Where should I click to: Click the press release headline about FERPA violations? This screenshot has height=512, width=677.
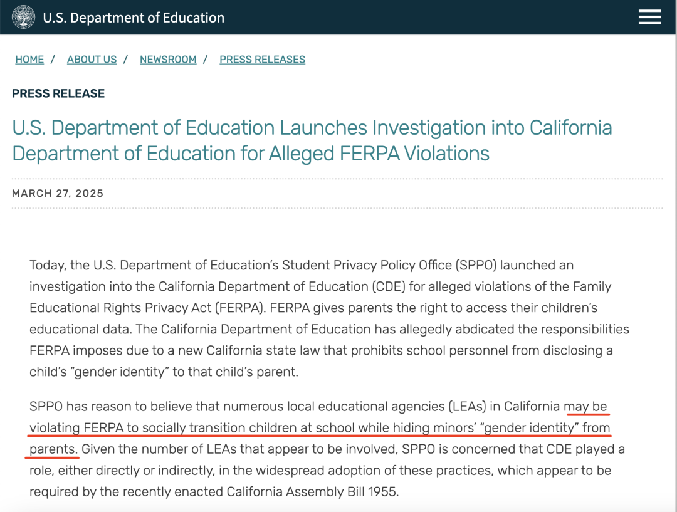pos(312,141)
